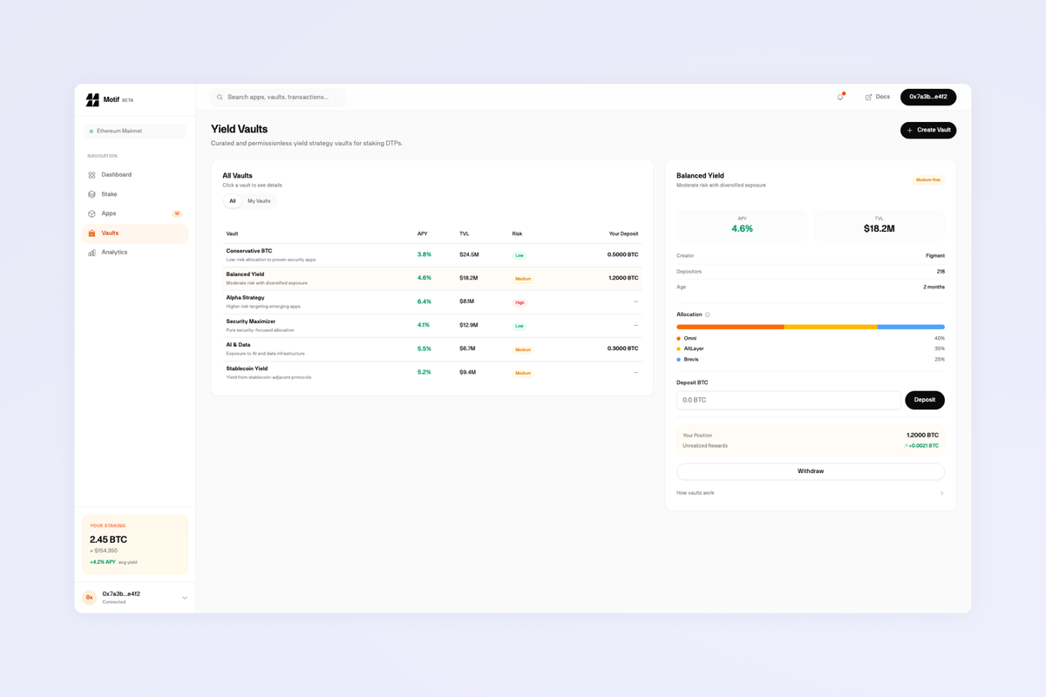Open the Docs link
The height and width of the screenshot is (697, 1046).
tap(877, 97)
